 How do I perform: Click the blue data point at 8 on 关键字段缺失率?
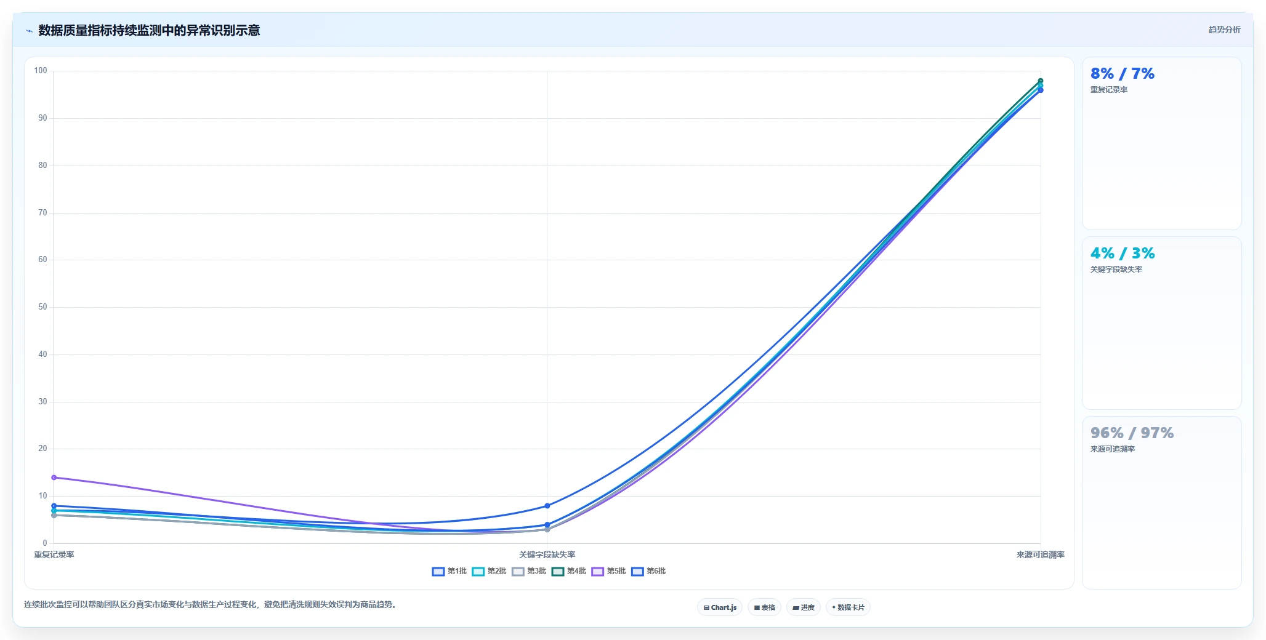547,506
